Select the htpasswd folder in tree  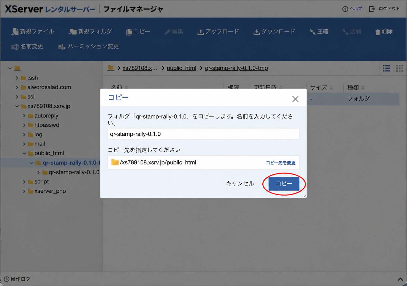(x=44, y=125)
